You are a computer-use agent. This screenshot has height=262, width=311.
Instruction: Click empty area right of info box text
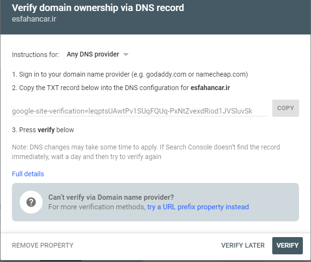click(275, 202)
